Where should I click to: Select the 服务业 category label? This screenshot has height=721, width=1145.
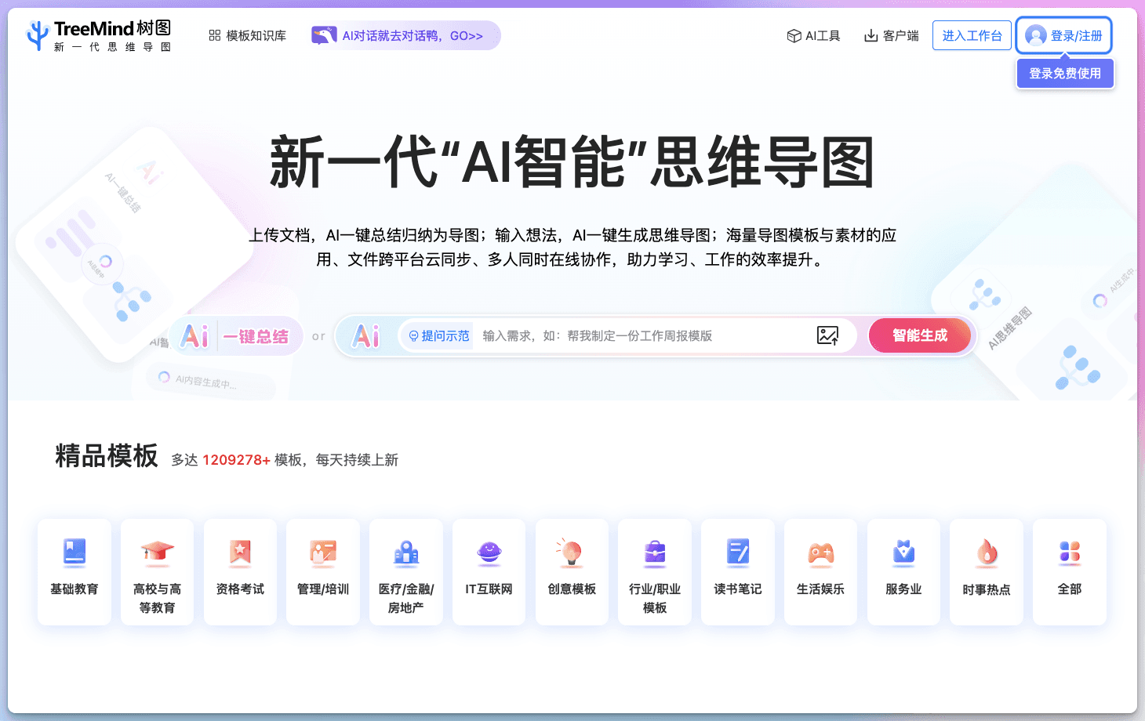point(903,589)
